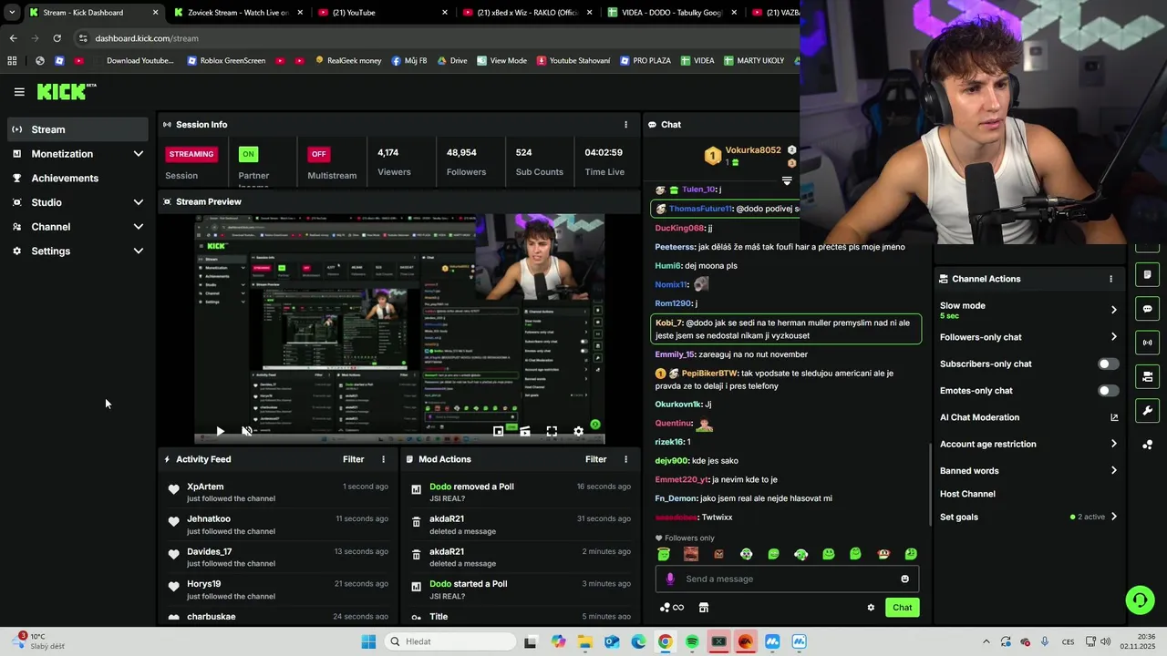1167x656 pixels.
Task: Click Host Channel action
Action: click(967, 494)
